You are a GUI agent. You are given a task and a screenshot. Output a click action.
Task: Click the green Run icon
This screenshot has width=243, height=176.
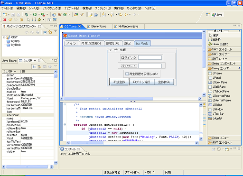35,15
